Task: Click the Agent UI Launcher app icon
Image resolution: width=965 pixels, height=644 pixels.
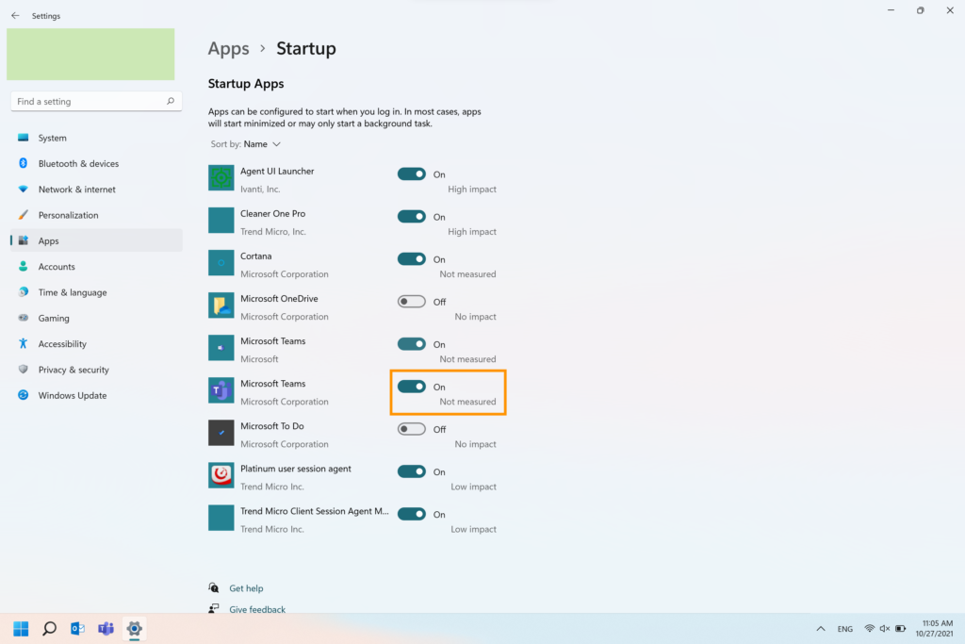Action: (221, 177)
